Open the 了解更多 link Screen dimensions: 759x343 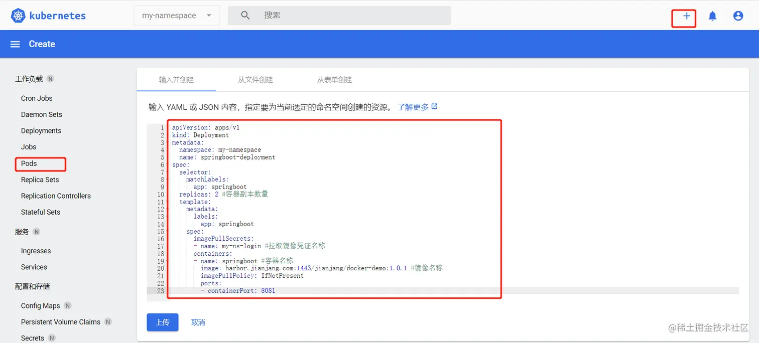pyautogui.click(x=413, y=107)
